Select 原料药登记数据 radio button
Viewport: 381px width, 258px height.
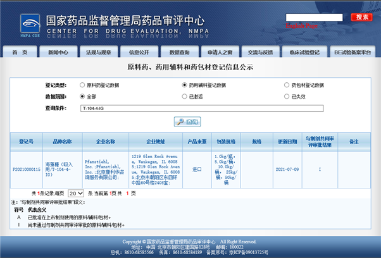click(x=82, y=85)
